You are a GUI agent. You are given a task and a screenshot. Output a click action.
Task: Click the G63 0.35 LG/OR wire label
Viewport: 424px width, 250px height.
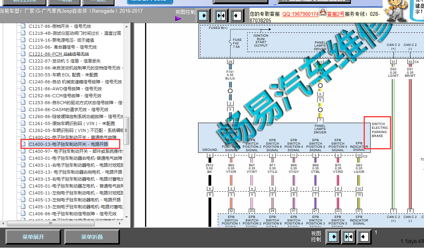359,168
